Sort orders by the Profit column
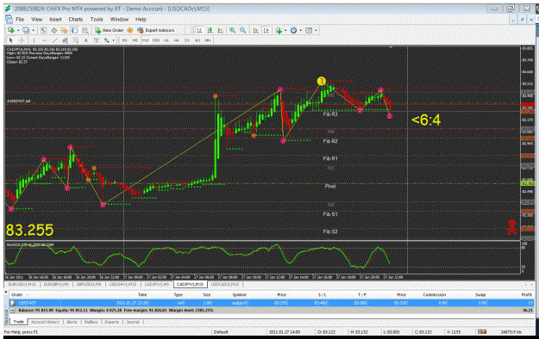 (x=526, y=295)
